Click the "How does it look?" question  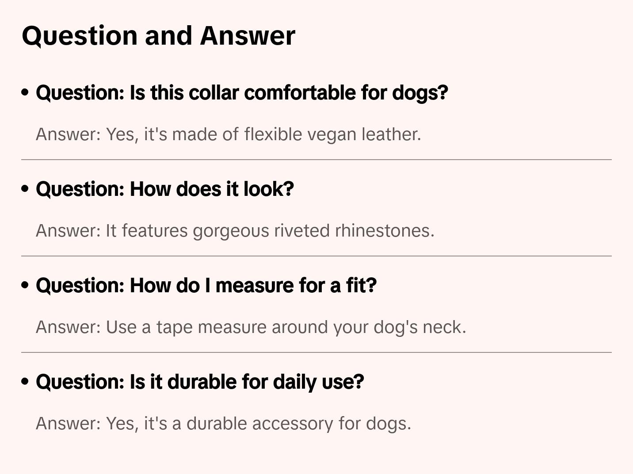[x=164, y=189]
